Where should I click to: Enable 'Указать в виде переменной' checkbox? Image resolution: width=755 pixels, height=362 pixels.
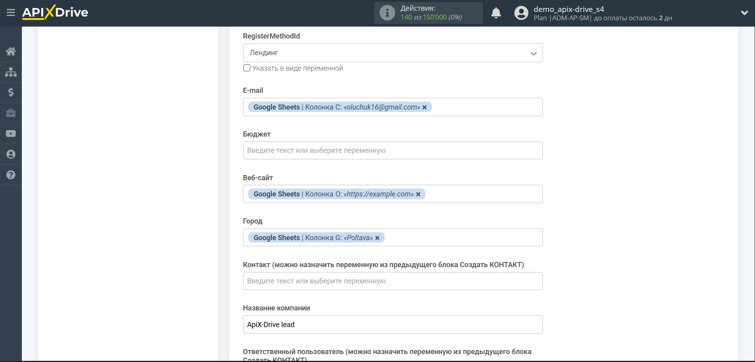247,68
